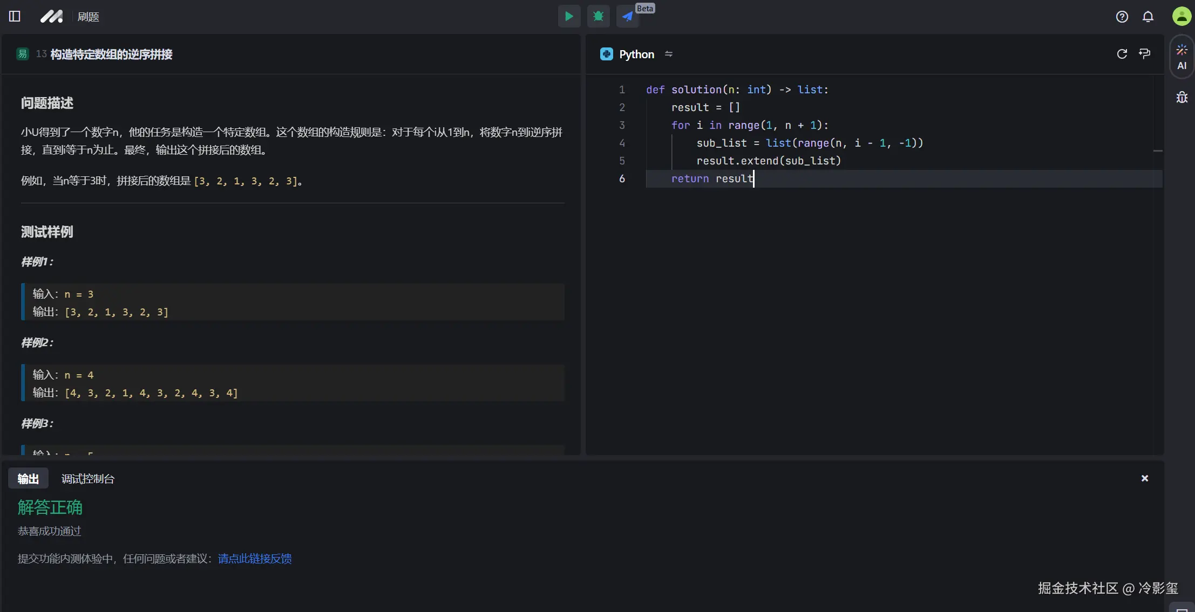
Task: Toggle word wrap icon in editor header
Action: (1144, 54)
